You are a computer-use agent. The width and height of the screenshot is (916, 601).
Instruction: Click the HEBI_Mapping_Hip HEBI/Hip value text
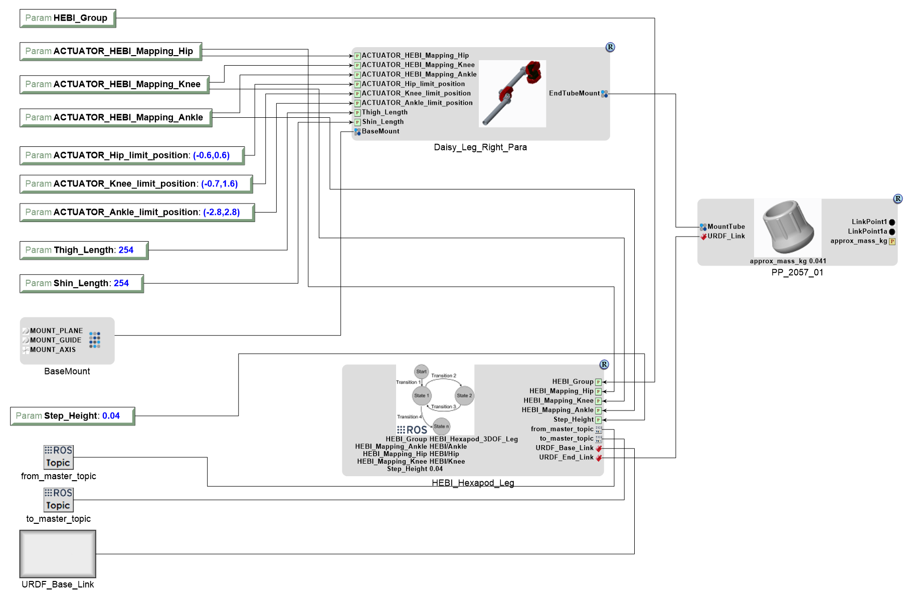pos(411,454)
